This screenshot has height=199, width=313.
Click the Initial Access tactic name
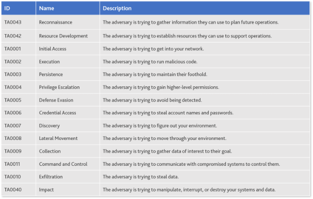tap(52, 49)
